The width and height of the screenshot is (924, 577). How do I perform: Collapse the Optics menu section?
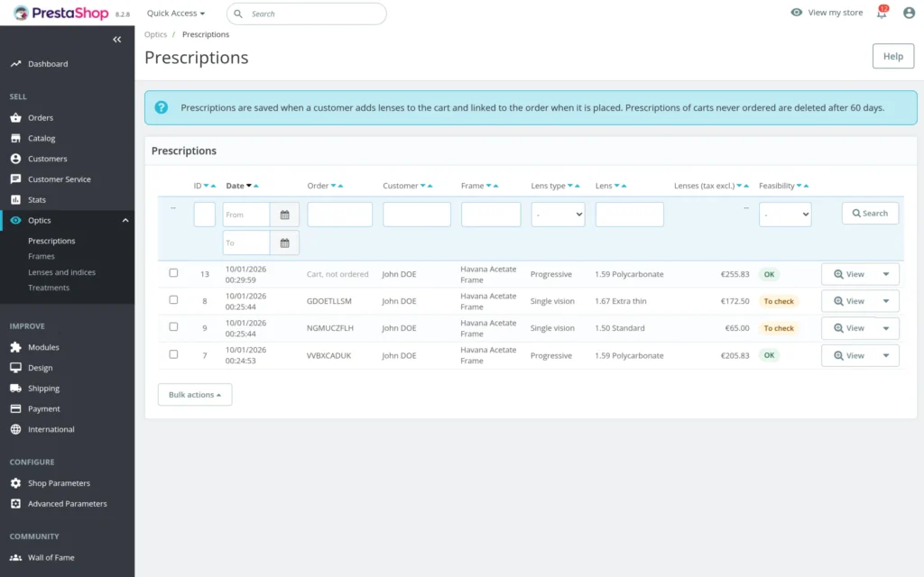[125, 220]
